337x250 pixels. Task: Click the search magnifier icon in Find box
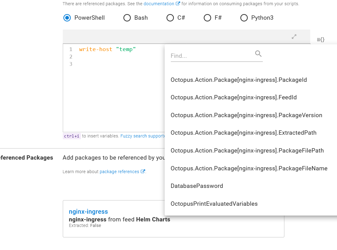(258, 54)
